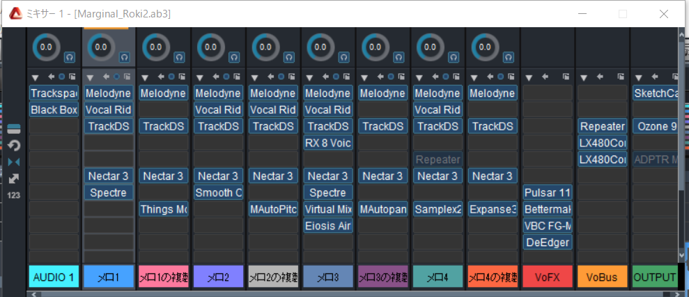Image resolution: width=689 pixels, height=297 pixels.
Task: Click the copy-windows icon on メロ3の複製 strip
Action: (x=401, y=77)
